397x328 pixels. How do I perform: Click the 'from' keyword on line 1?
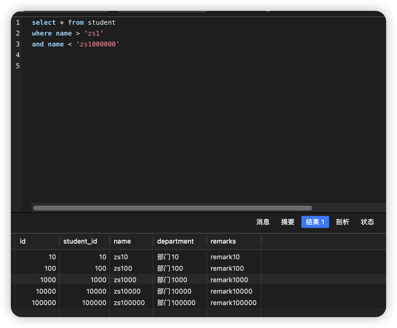click(x=76, y=23)
